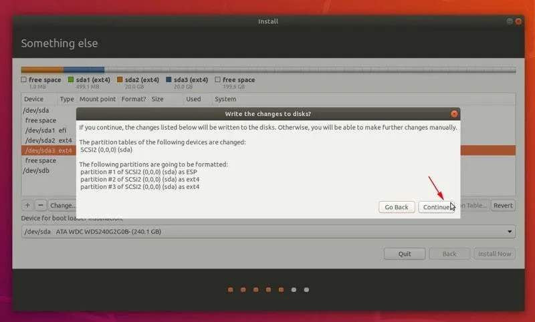Viewport: 535px width, 322px height.
Task: Close the 'Write the changes to disks?' dialog
Action: click(x=455, y=114)
